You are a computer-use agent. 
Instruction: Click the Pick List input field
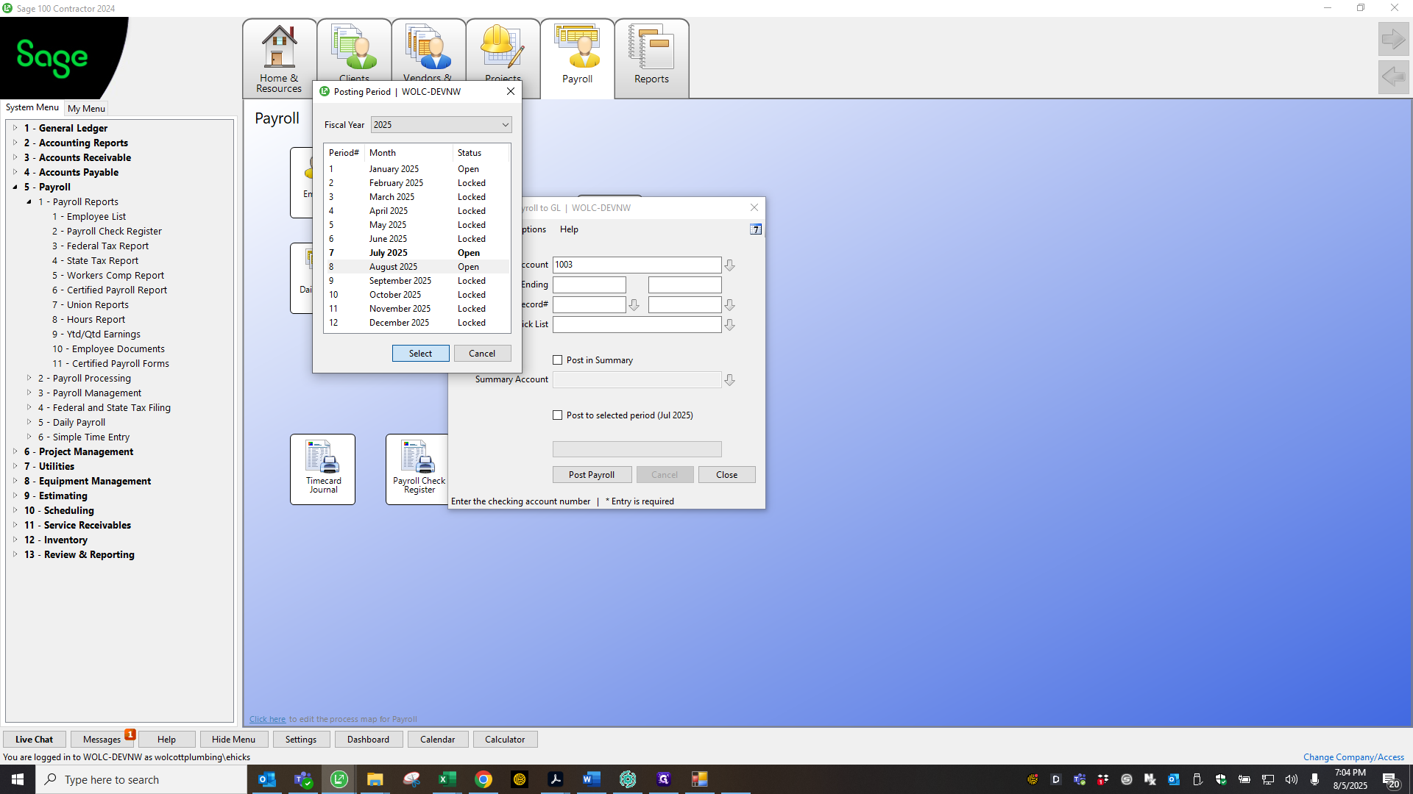[x=637, y=324]
